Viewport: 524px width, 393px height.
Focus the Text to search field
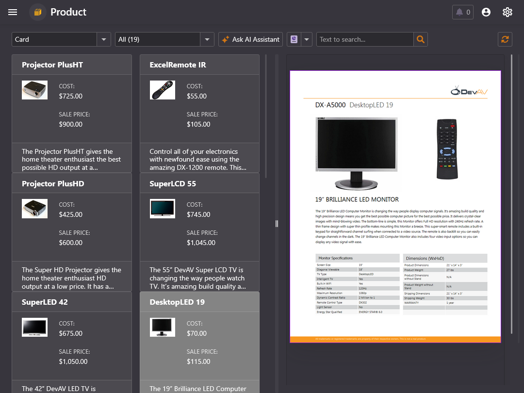[365, 39]
